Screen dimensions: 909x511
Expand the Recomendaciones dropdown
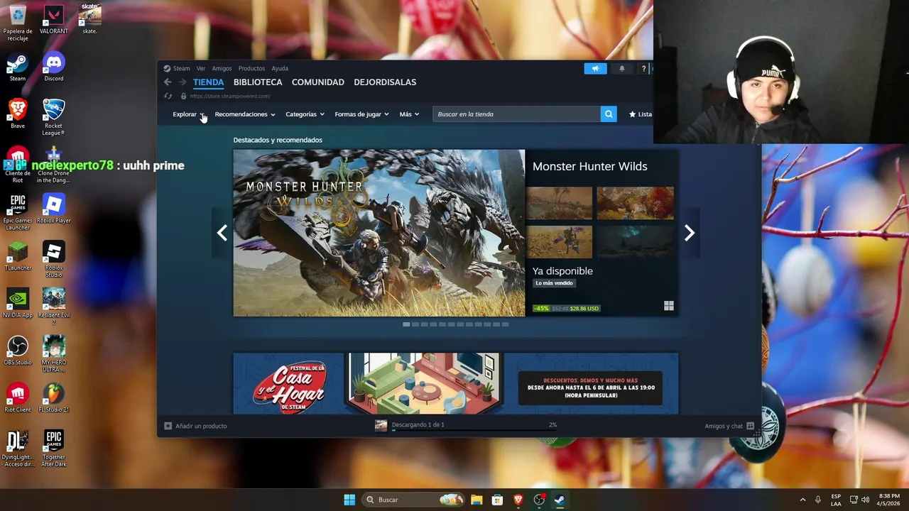pos(245,114)
